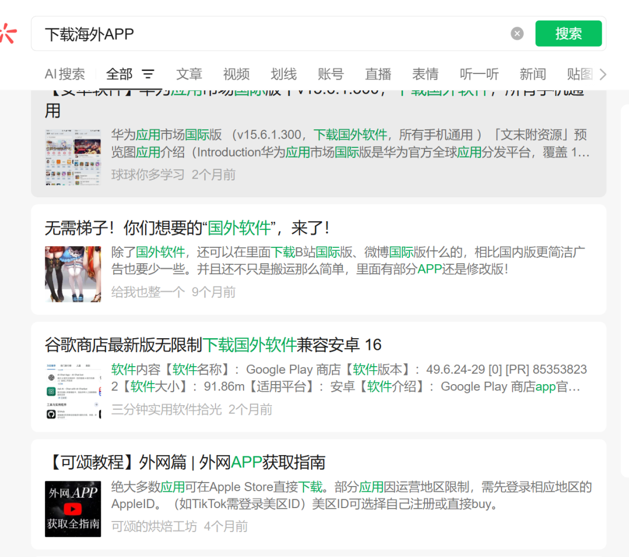Click the green 搜索 button

[568, 34]
